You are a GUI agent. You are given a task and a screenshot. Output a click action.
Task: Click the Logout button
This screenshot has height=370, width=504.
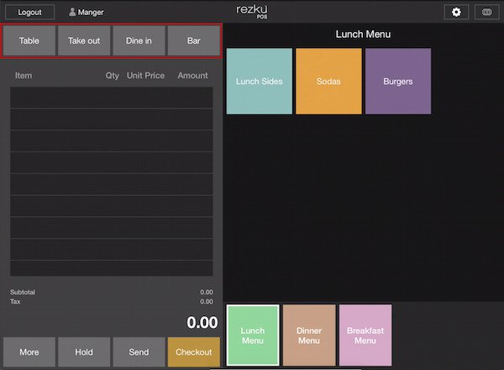click(29, 13)
